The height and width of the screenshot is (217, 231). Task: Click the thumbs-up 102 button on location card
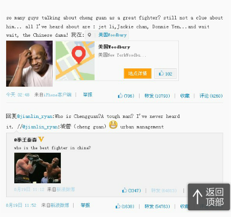[x=166, y=74]
